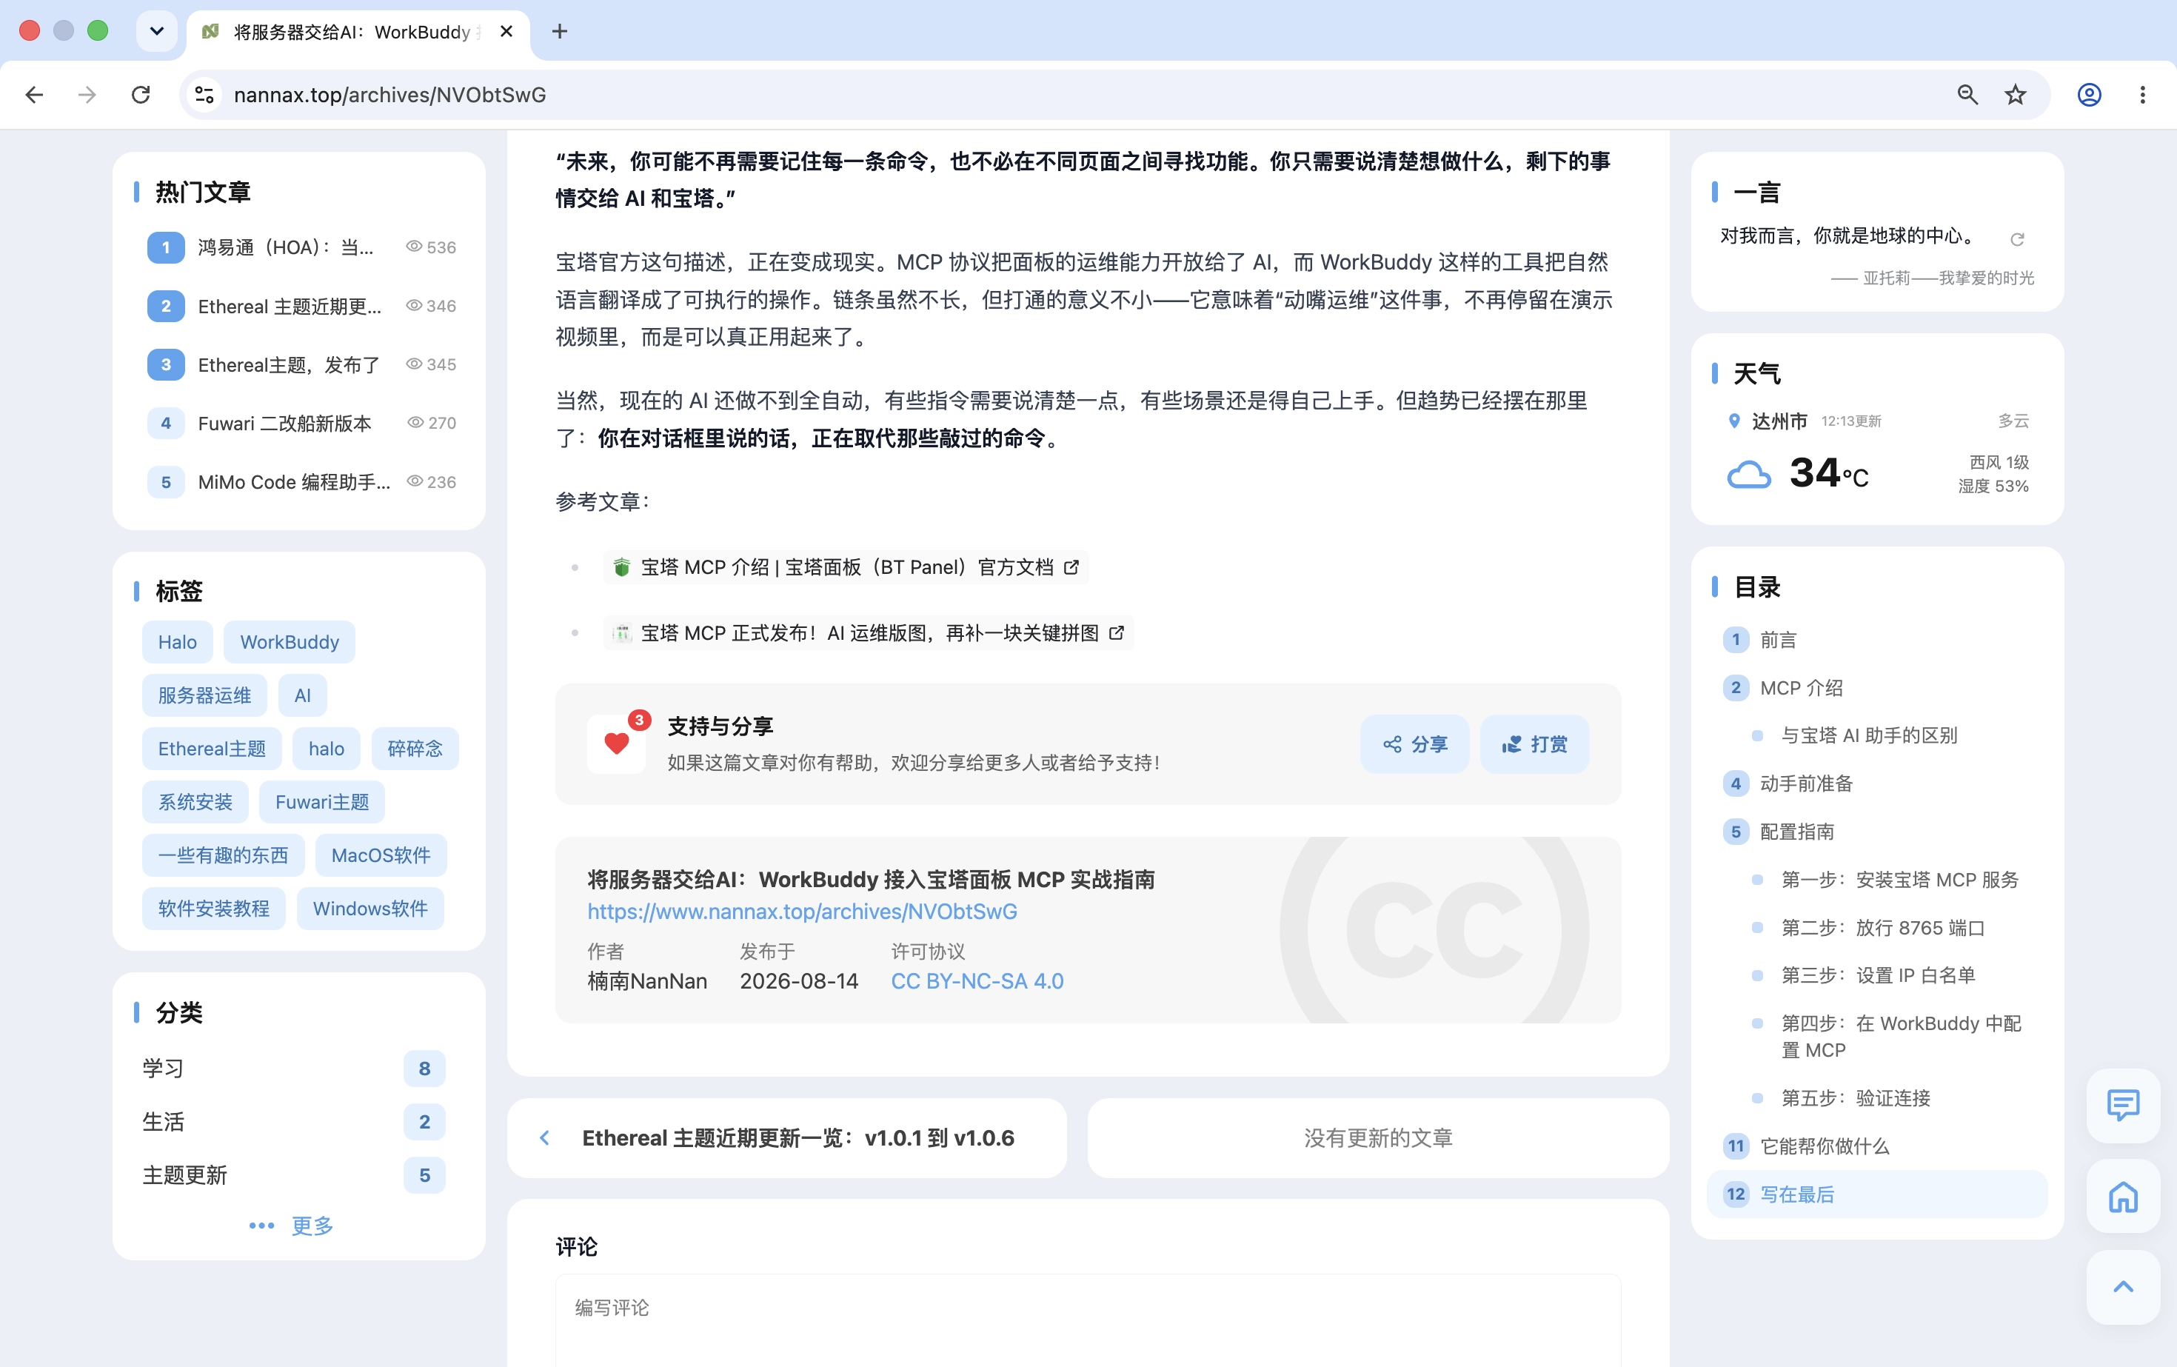Open a new browser tab

(560, 32)
